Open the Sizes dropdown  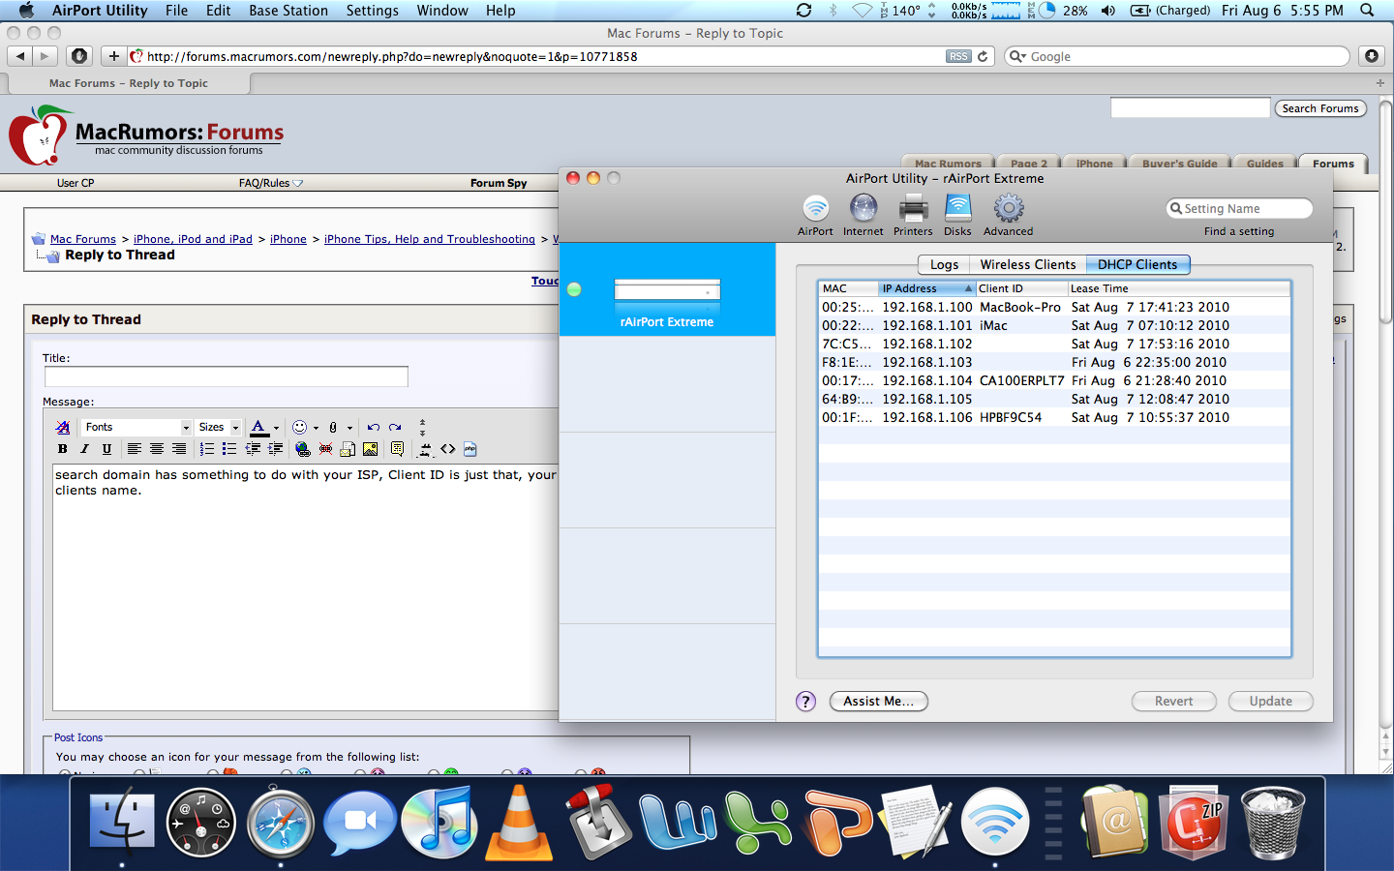[x=218, y=427]
